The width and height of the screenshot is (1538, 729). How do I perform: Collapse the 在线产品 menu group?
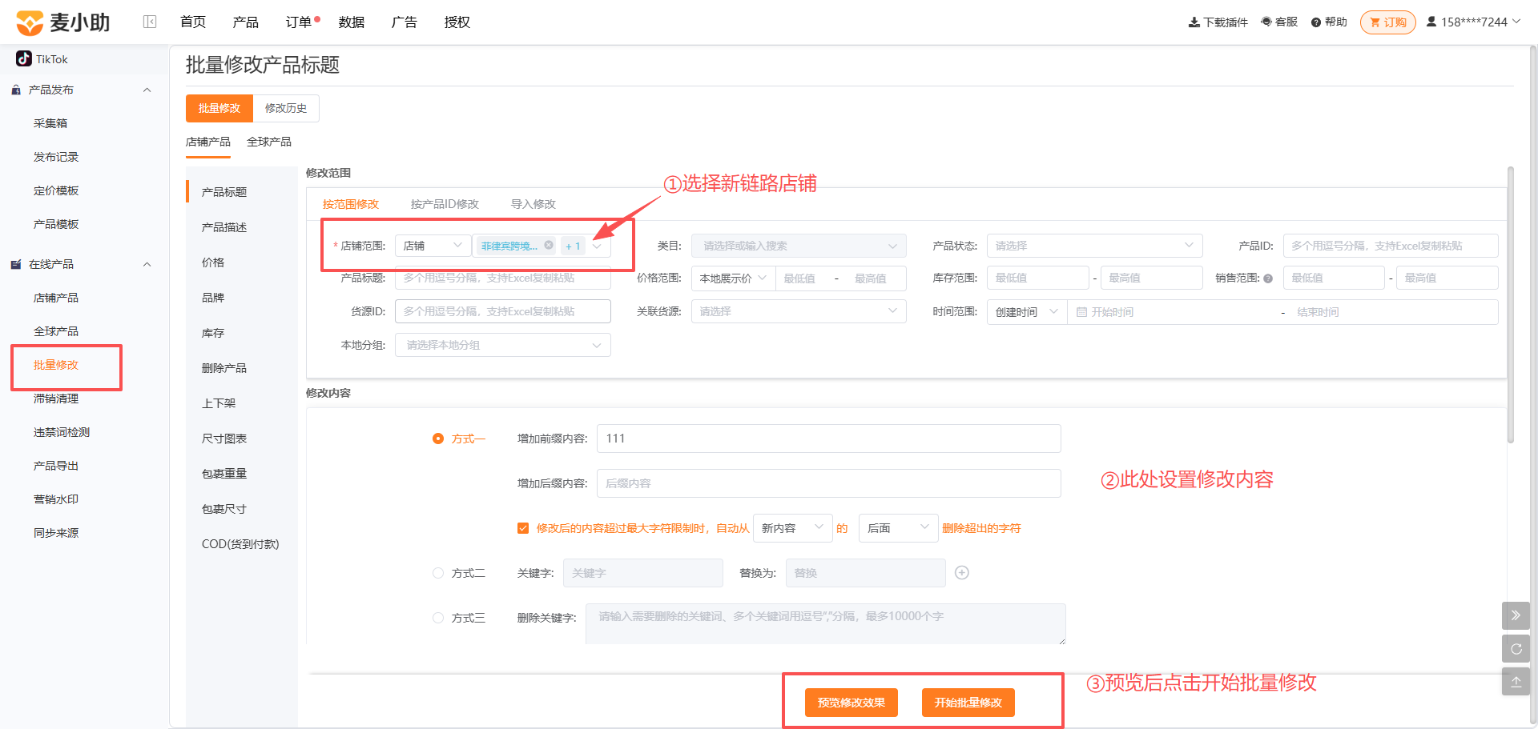pos(147,264)
